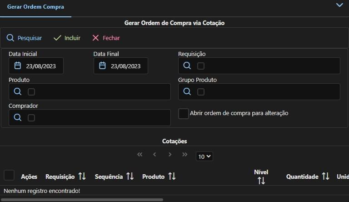
Task: Click the magnifier icon in Produto field
Action: (x=17, y=92)
